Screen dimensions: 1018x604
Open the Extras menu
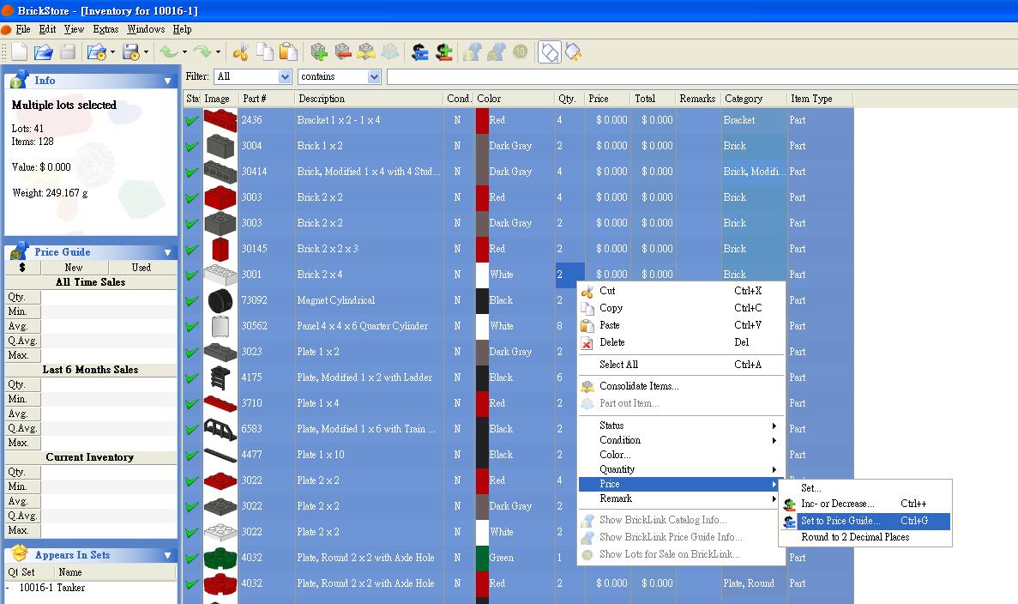(x=105, y=29)
